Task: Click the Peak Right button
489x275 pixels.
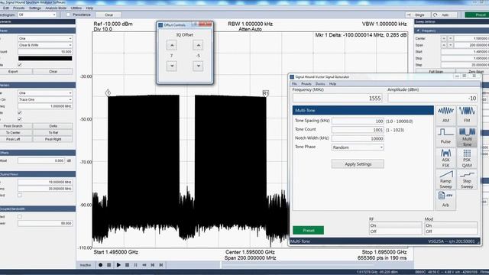Action: [x=53, y=139]
